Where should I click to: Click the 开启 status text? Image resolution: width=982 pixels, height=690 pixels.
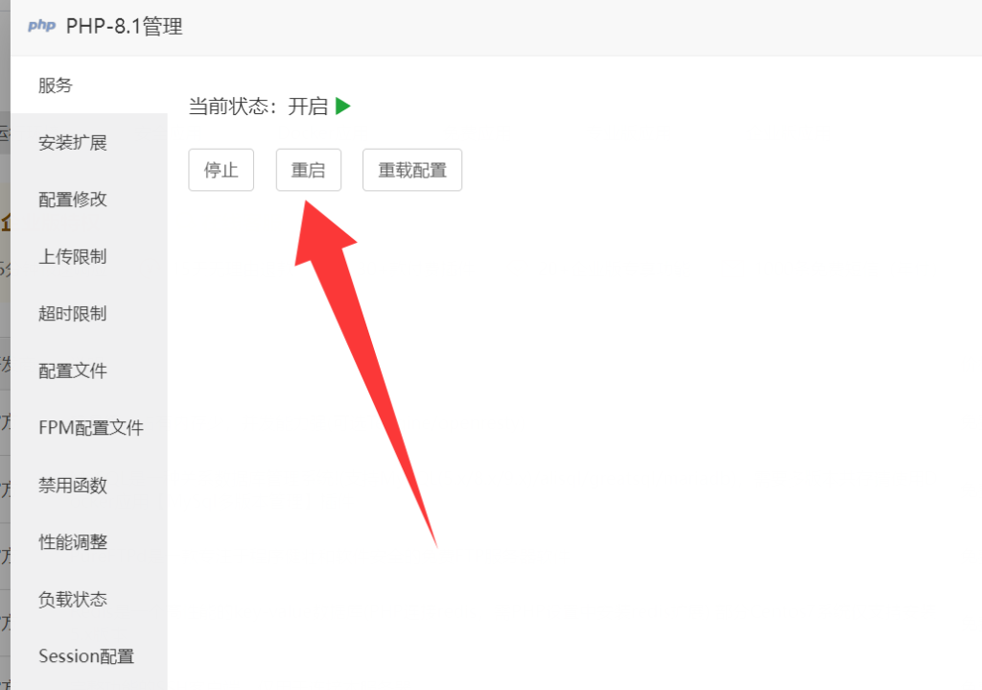[308, 107]
